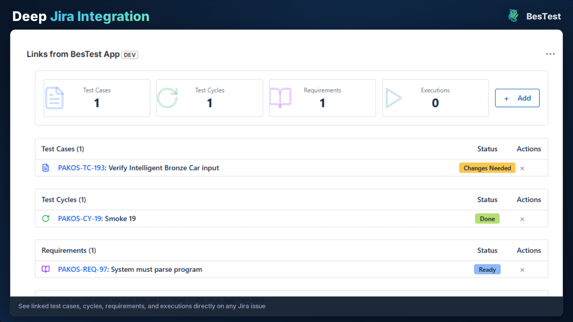This screenshot has width=573, height=322.
Task: Unlink PAKOS-CY-19 test cycle
Action: (x=522, y=219)
